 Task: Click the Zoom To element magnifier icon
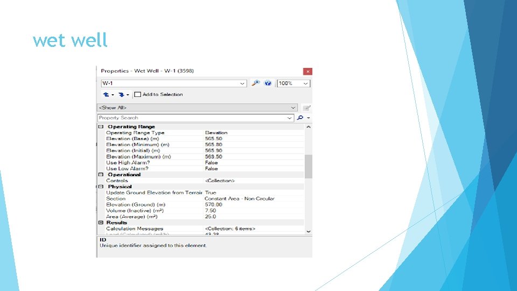coord(255,83)
